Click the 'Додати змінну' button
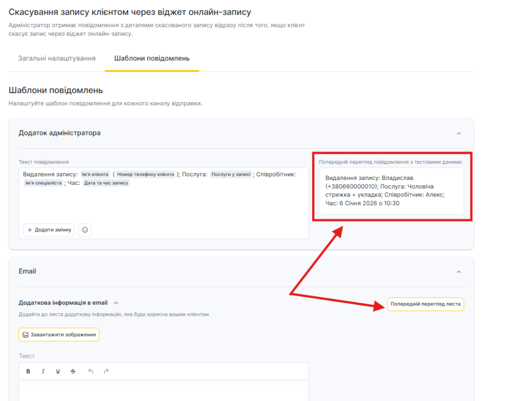The height and width of the screenshot is (401, 508). pyautogui.click(x=49, y=230)
